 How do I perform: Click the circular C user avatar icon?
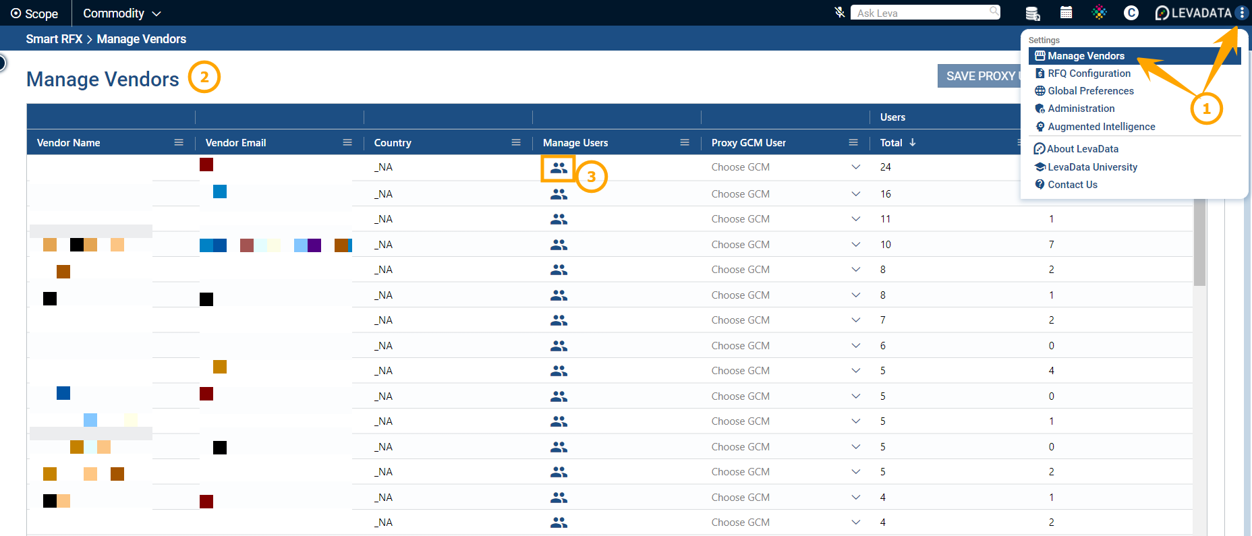tap(1131, 13)
